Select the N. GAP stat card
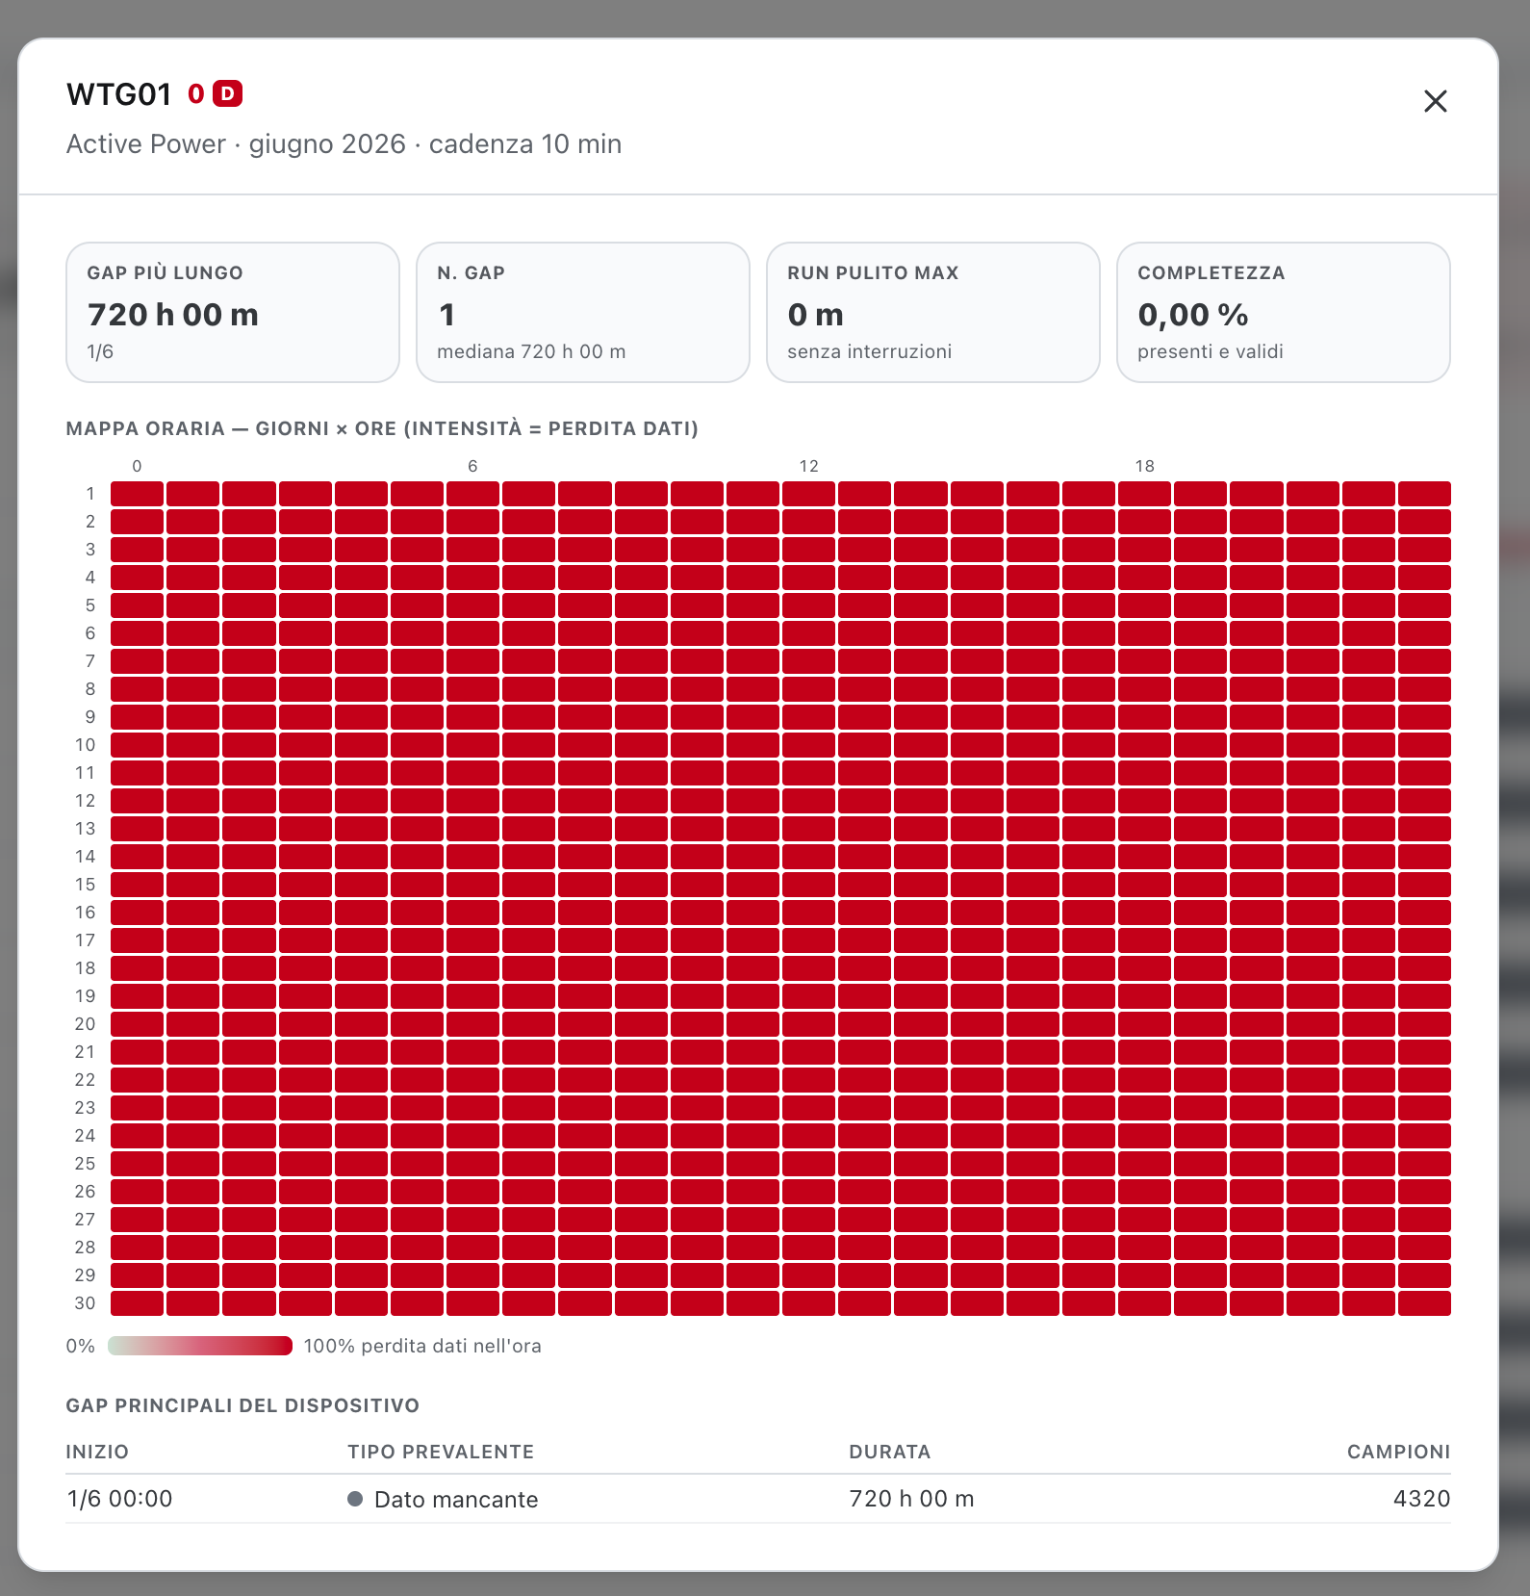The height and width of the screenshot is (1596, 1530). [583, 312]
